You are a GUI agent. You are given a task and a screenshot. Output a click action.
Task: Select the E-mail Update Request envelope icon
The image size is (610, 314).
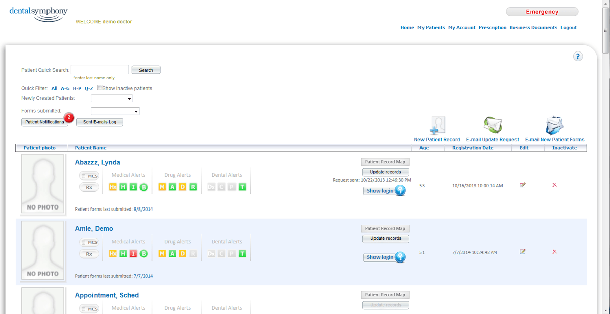[x=492, y=124]
